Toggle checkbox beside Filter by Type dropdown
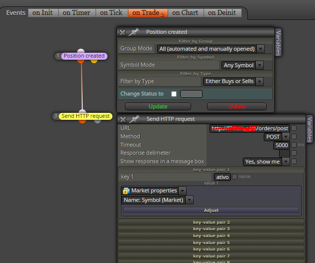The width and height of the screenshot is (315, 263). coord(267,82)
